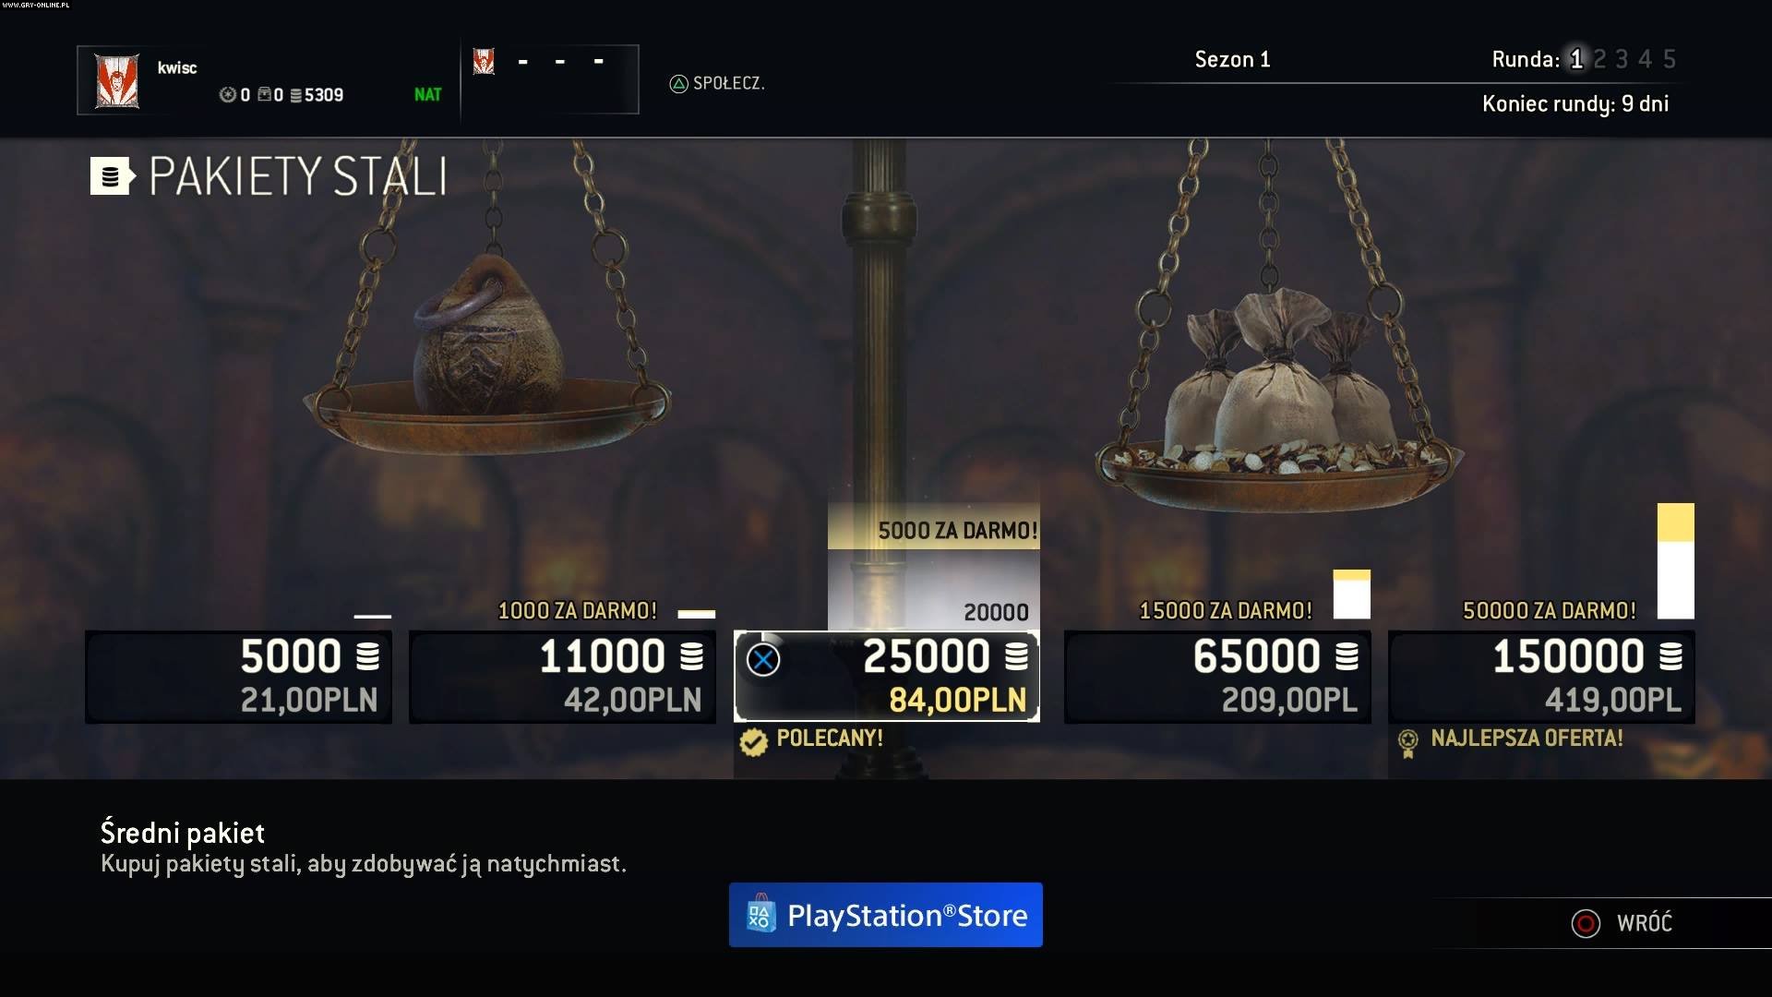The height and width of the screenshot is (997, 1772).
Task: Click the Polecany recommended badge icon
Action: pos(754,741)
